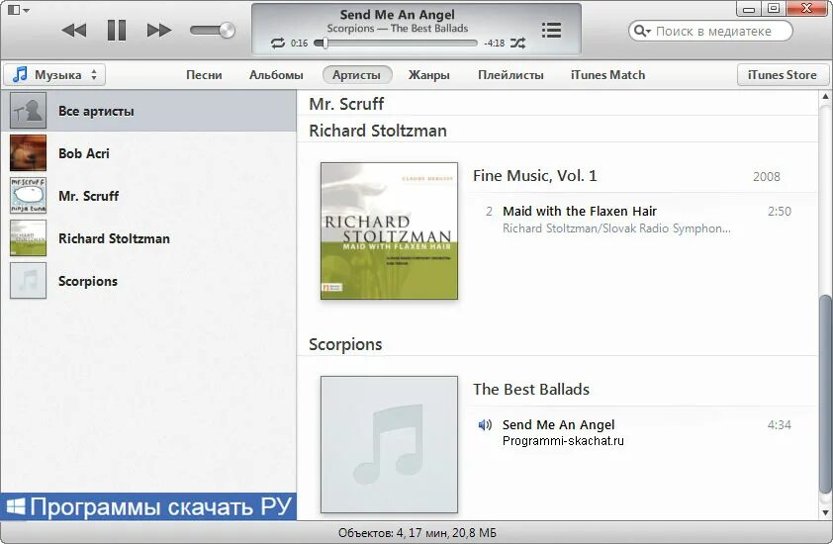Toggle the repeat icon
Screen dimensions: 833x544
[x=278, y=44]
